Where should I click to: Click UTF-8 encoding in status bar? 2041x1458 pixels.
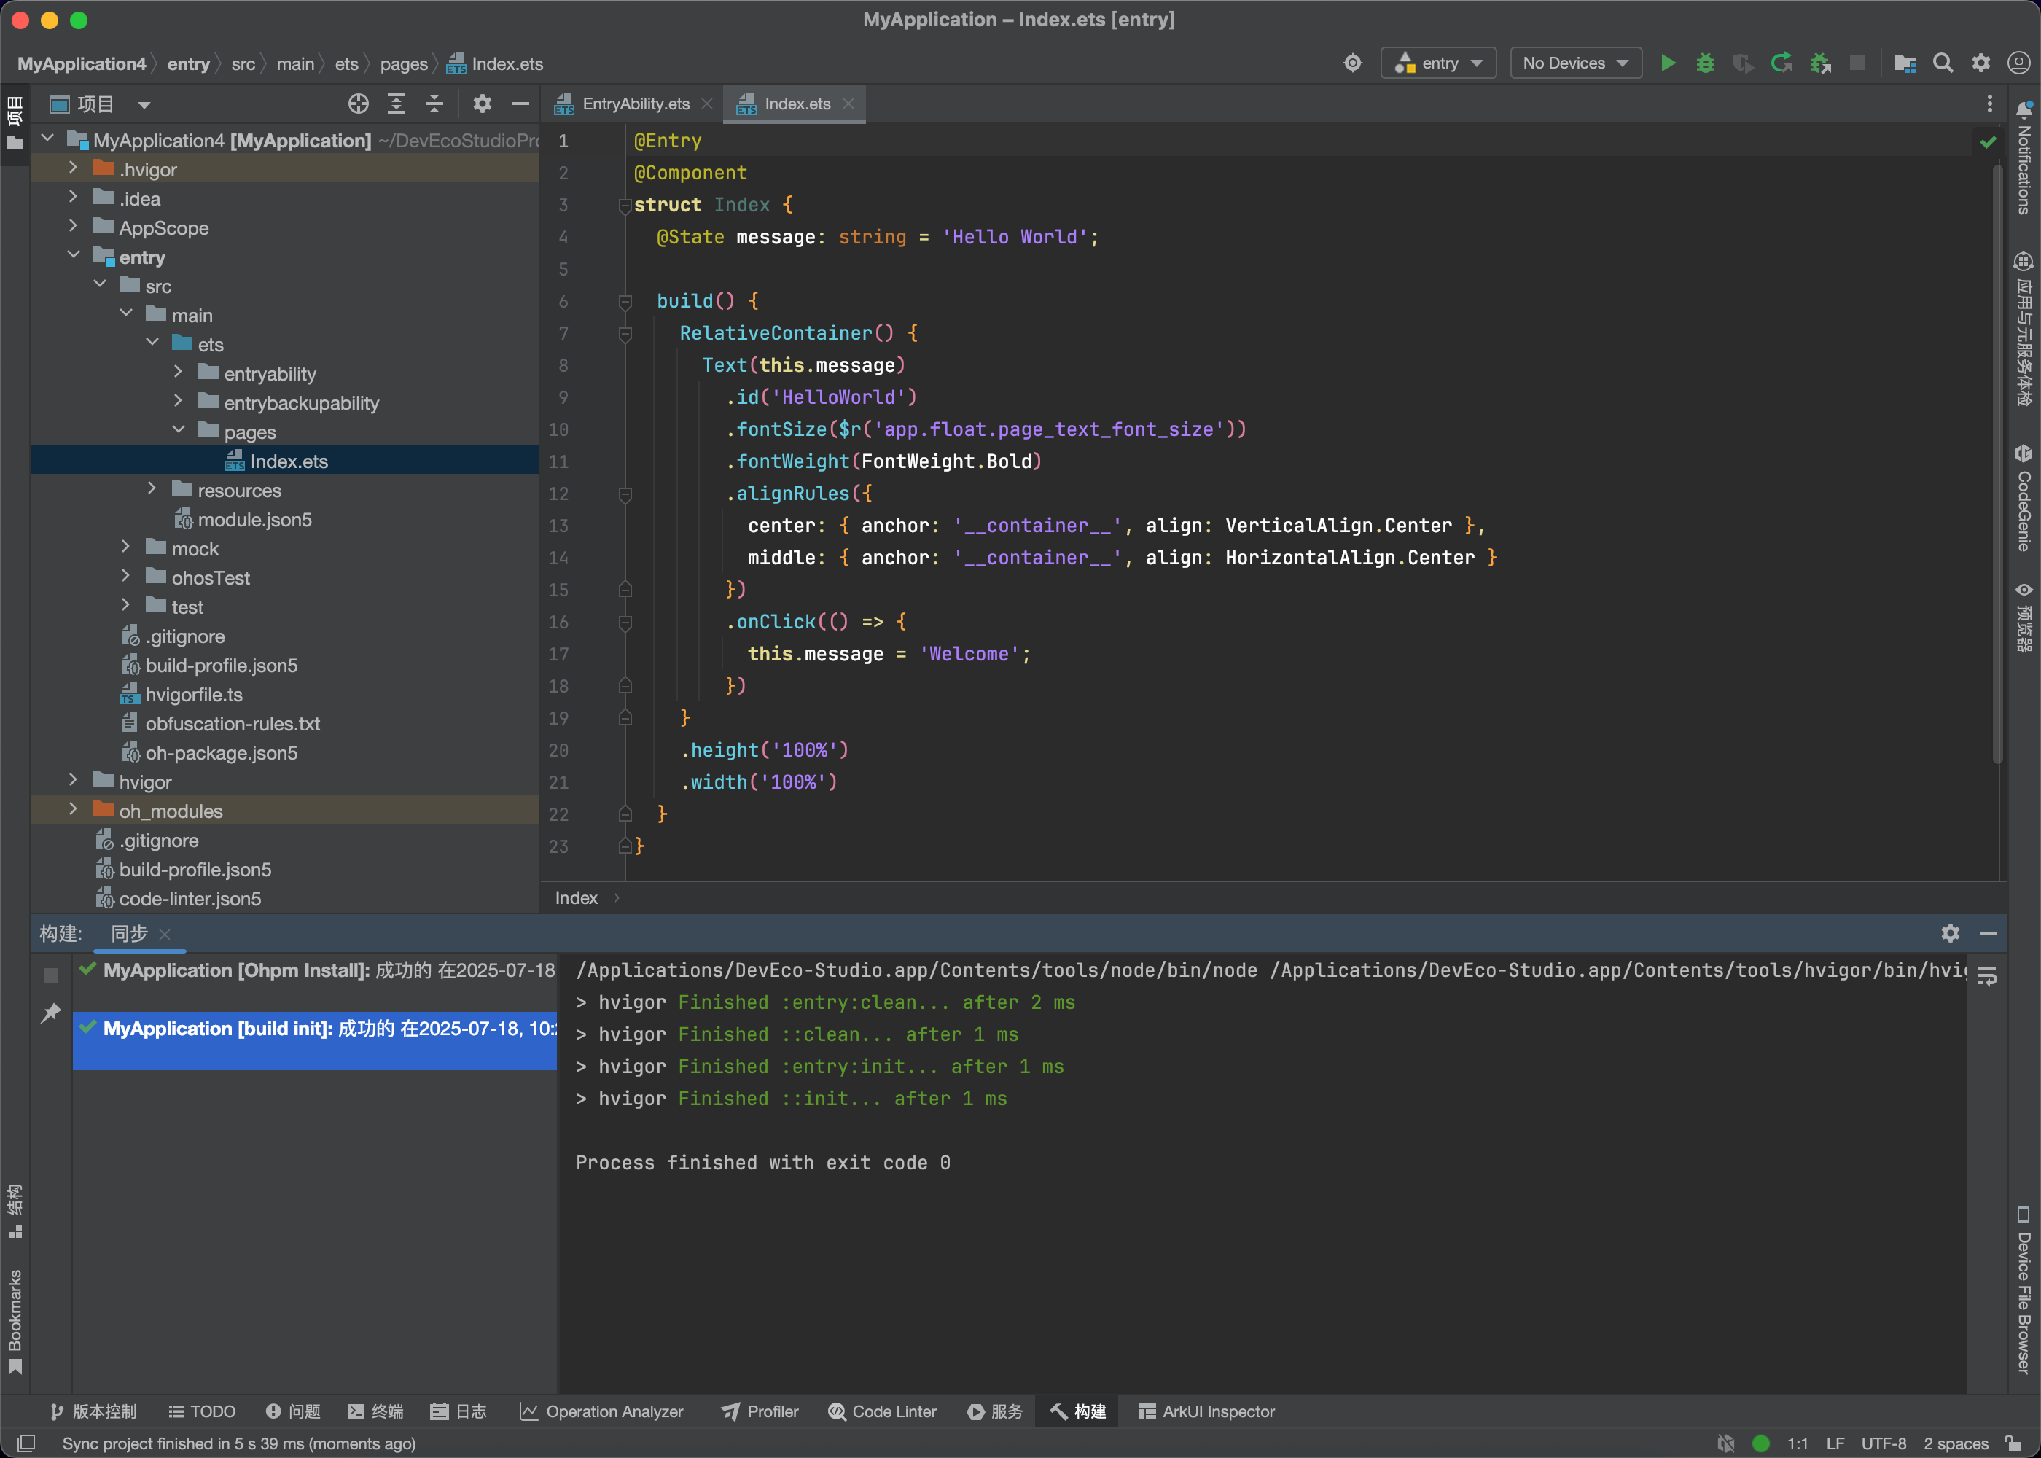click(x=1884, y=1443)
